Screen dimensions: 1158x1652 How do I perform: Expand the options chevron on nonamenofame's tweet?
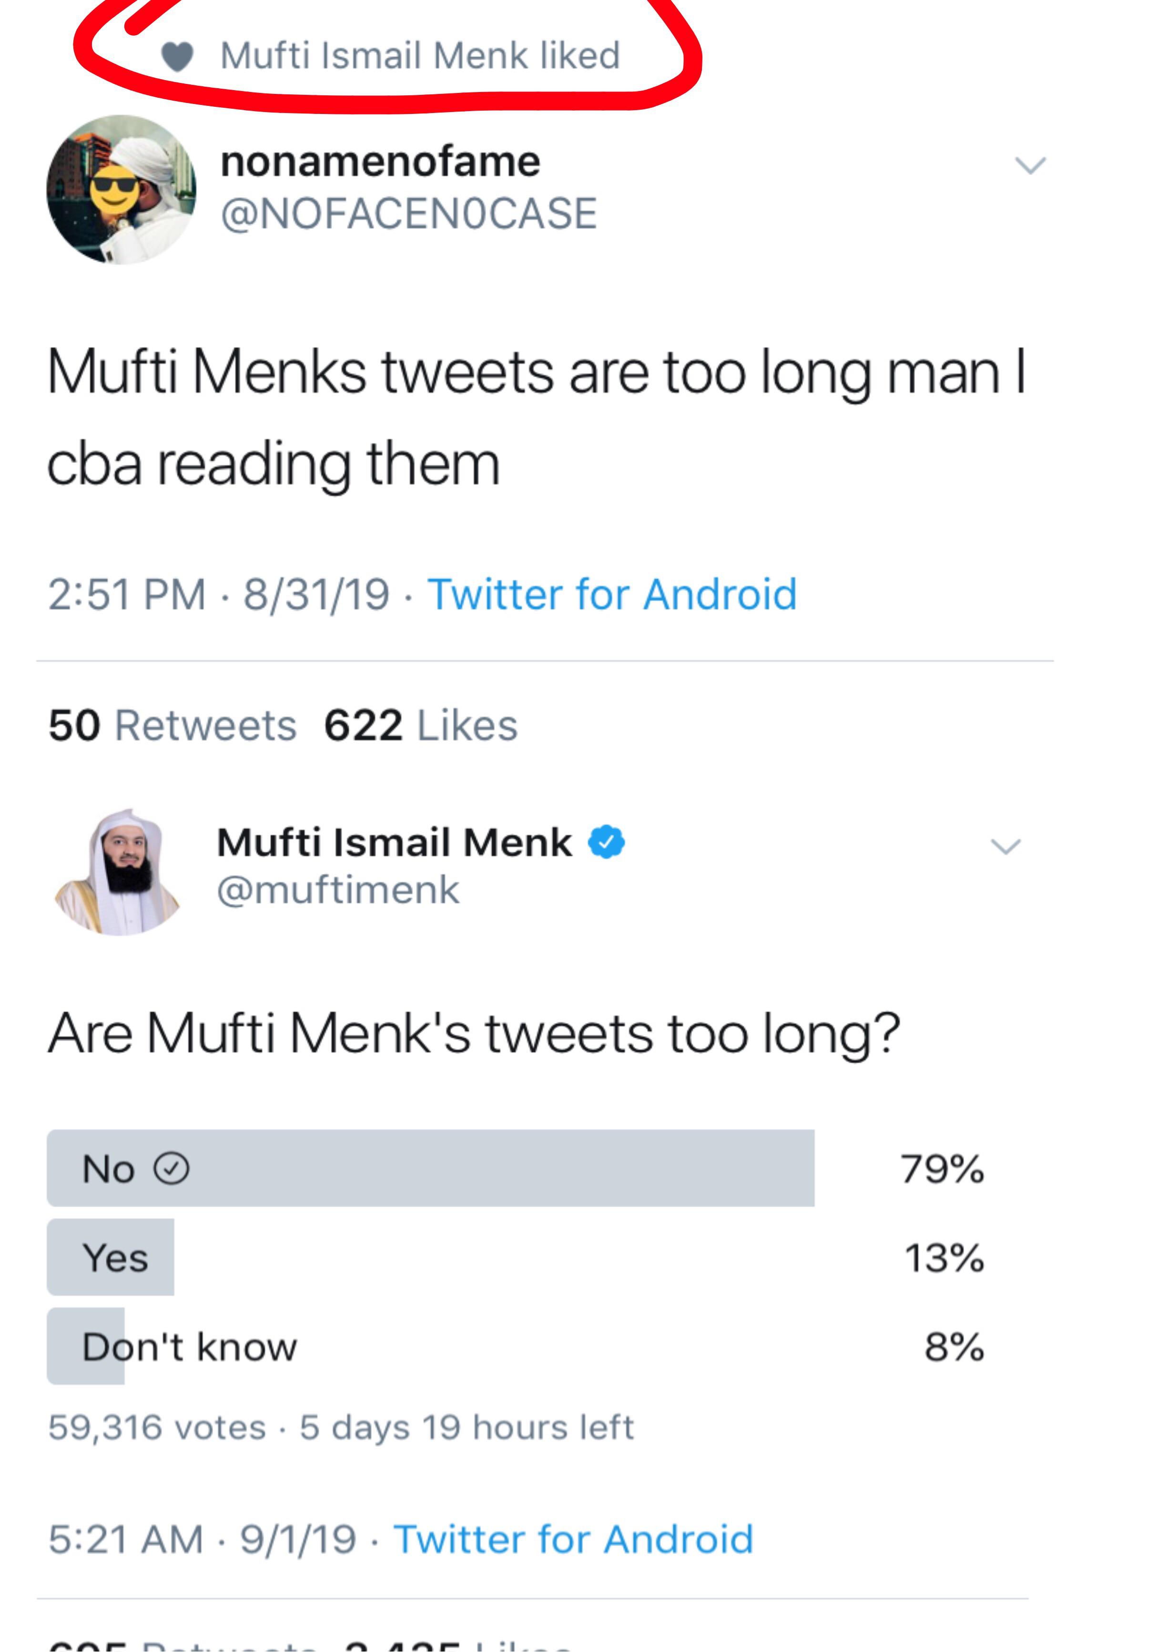click(x=1029, y=165)
